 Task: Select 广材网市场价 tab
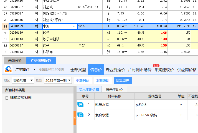click(140, 70)
